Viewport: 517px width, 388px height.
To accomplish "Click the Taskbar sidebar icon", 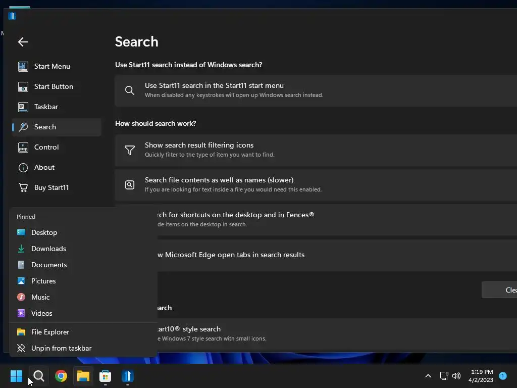I will (23, 107).
